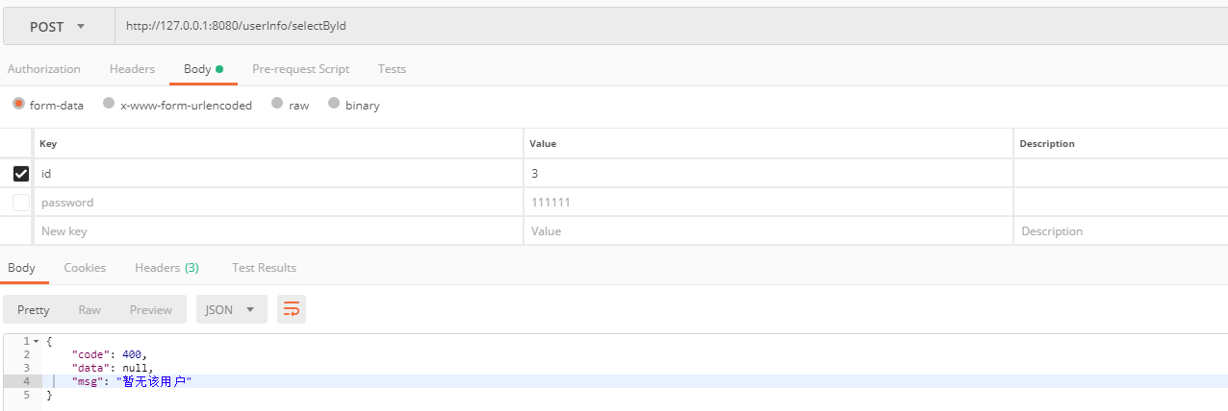Show the Test Results tab

(264, 268)
